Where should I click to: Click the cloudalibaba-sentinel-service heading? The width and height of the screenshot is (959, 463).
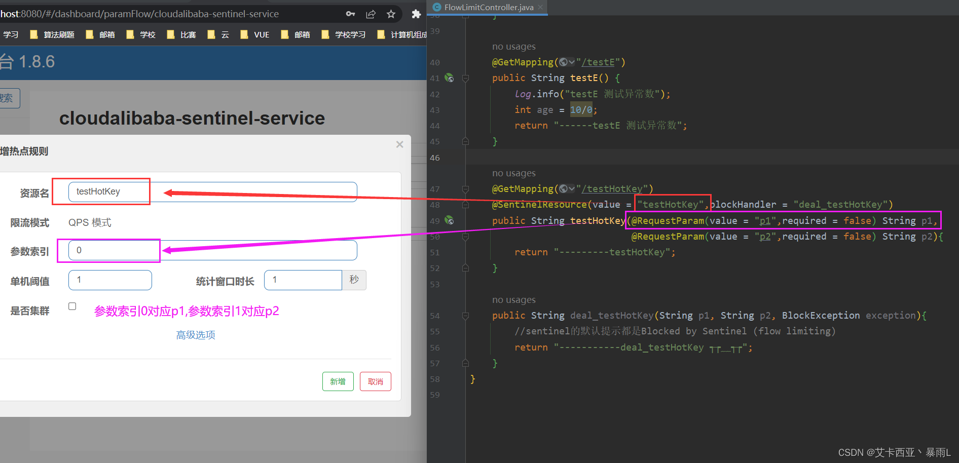(x=192, y=119)
